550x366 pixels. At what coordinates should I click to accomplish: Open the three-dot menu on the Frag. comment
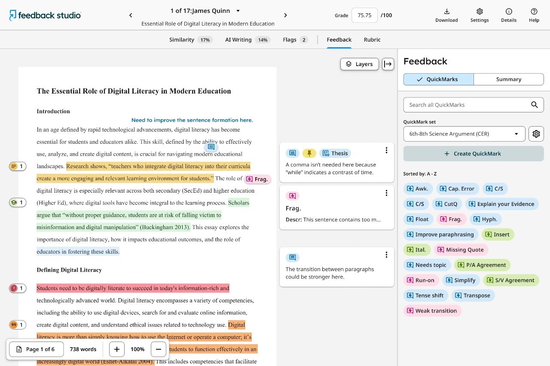(386, 193)
